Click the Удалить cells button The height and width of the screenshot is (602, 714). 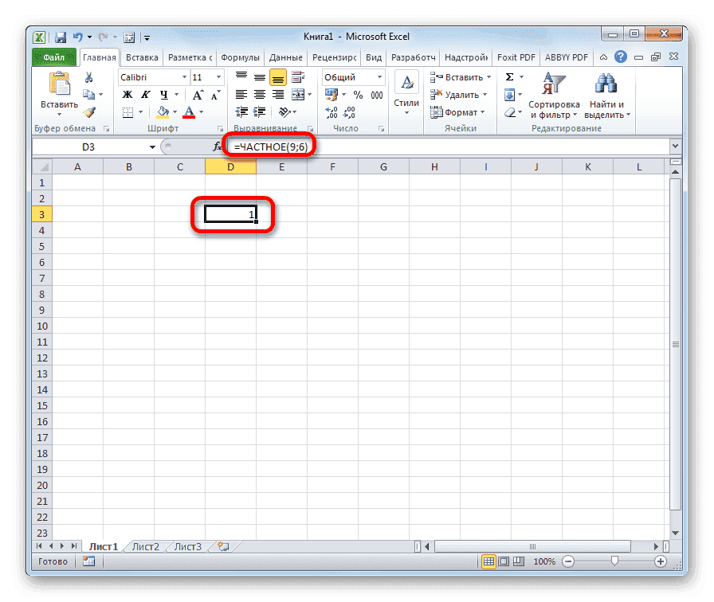coord(457,94)
